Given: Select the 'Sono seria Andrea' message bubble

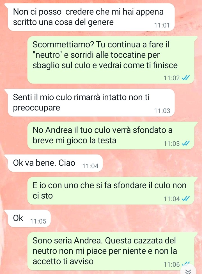Looking at the screenshot, I should [111, 251].
